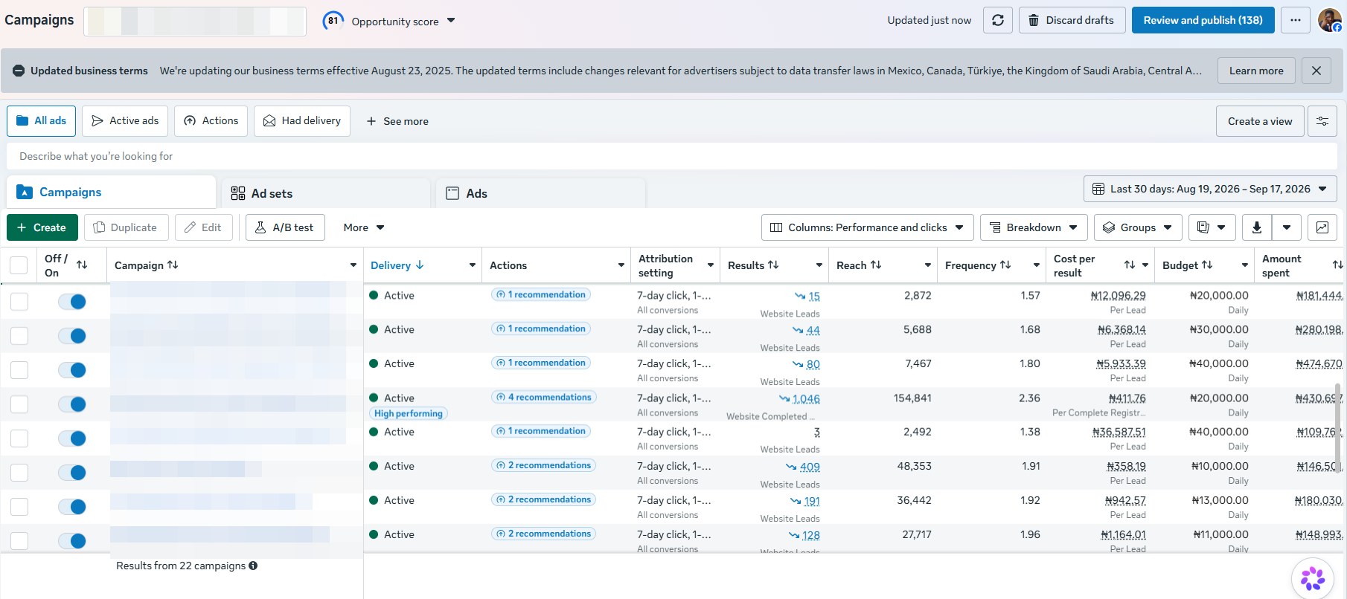Turn off the campaign with 5,688 reach

(x=72, y=336)
